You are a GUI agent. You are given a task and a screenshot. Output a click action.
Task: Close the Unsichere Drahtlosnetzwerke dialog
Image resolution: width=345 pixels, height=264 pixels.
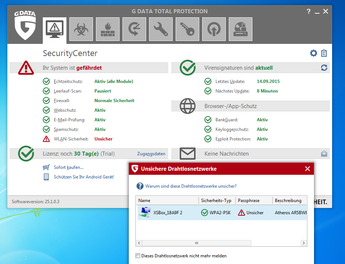(308, 169)
